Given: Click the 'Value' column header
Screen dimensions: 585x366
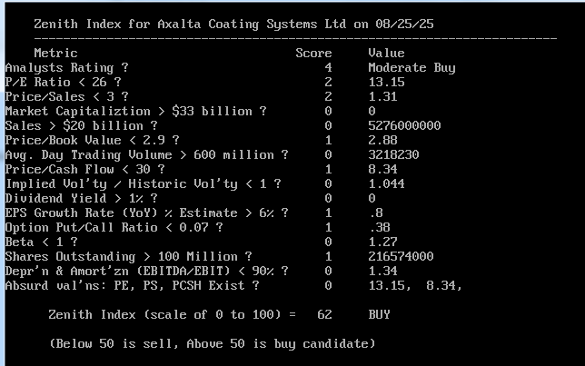Looking at the screenshot, I should click(x=386, y=53).
